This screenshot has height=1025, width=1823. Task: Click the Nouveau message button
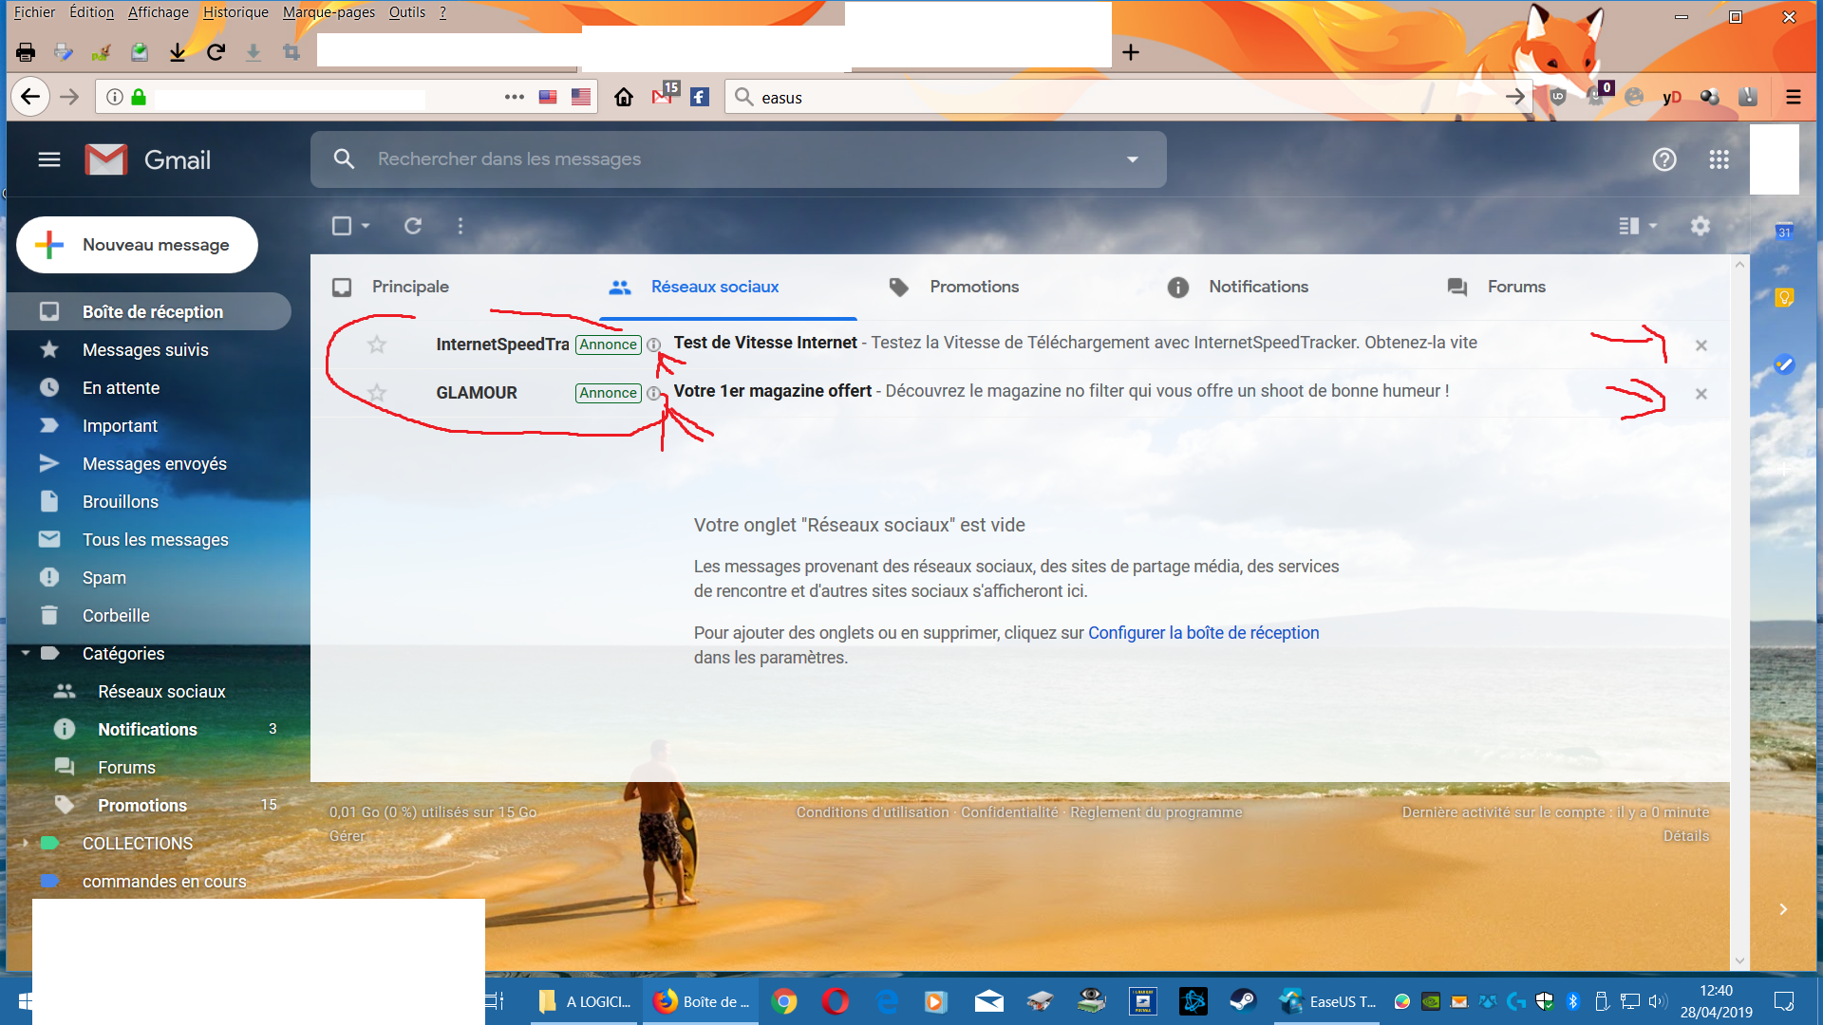pyautogui.click(x=138, y=245)
